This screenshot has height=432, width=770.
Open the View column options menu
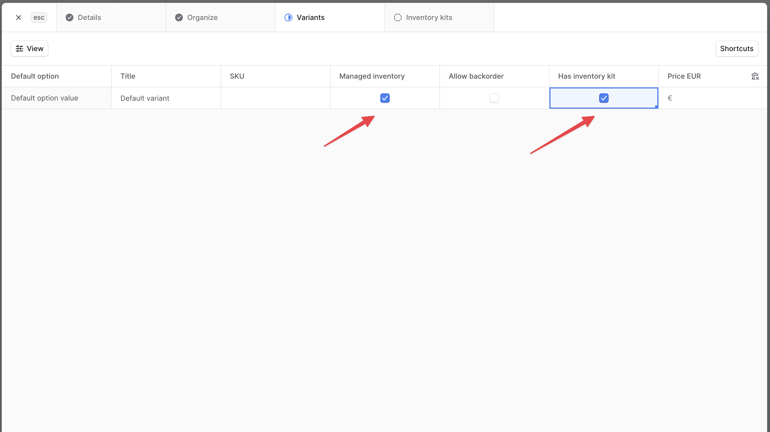pos(29,49)
